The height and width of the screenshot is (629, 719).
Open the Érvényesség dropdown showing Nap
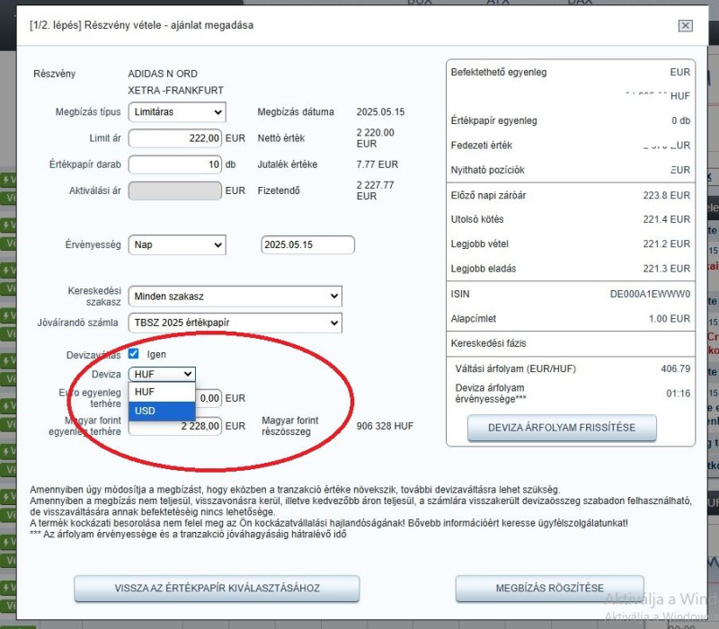tap(177, 244)
